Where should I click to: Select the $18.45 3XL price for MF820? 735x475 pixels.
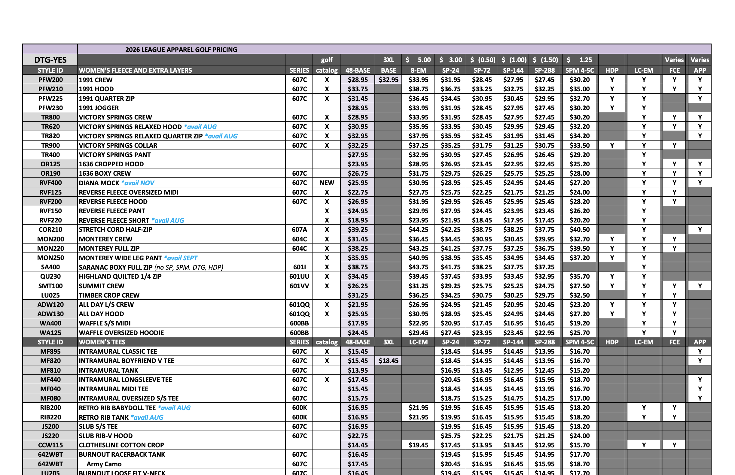coord(388,361)
